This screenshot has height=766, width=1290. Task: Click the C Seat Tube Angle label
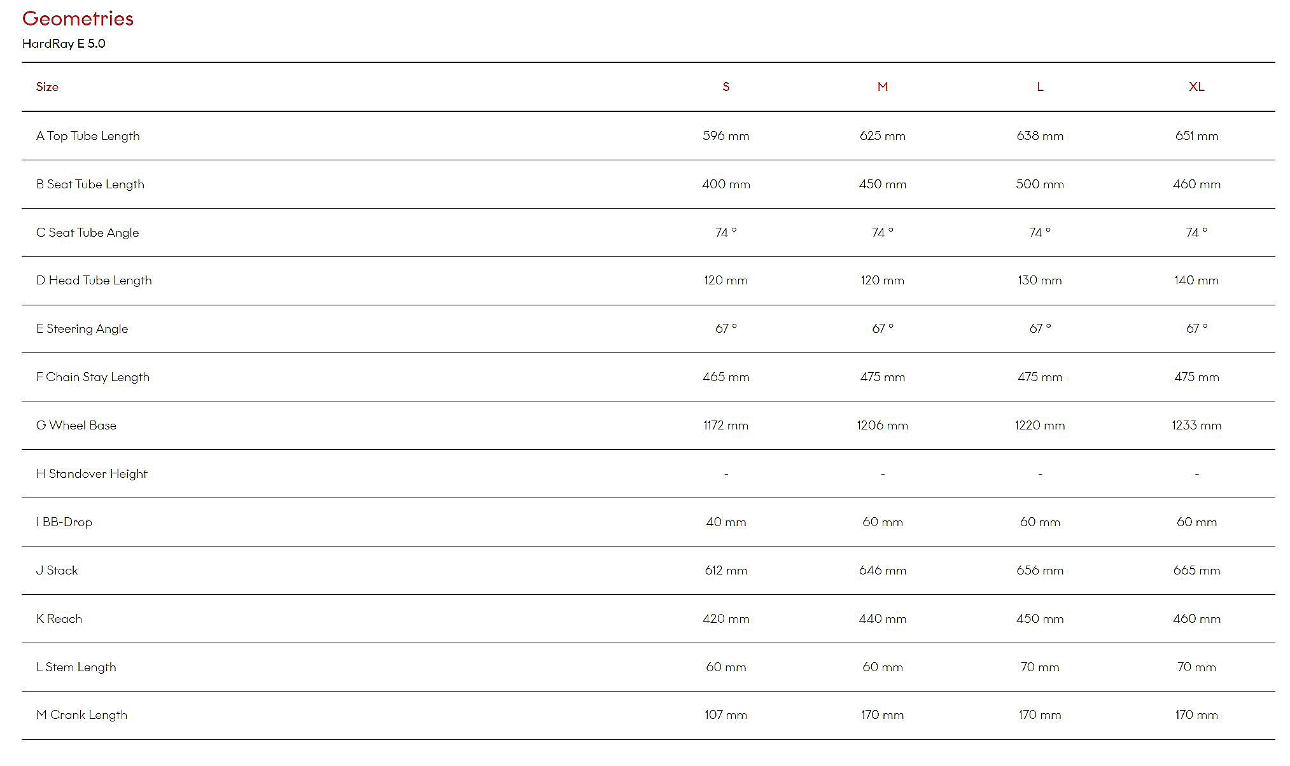tap(87, 232)
